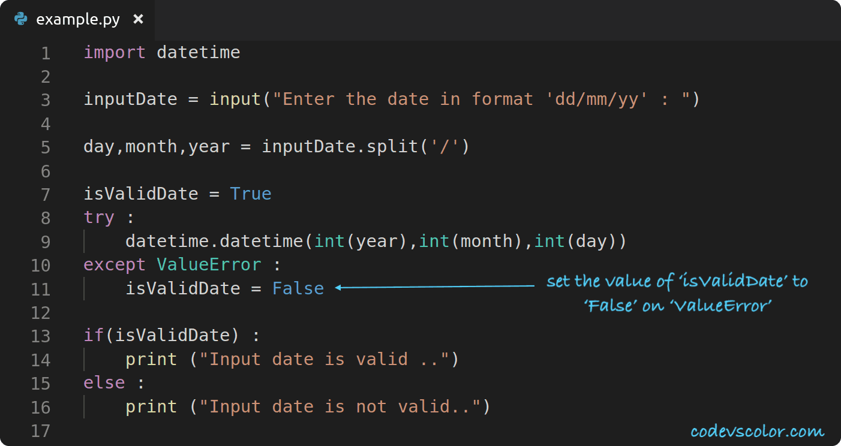This screenshot has height=446, width=841.
Task: Click the Python logo icon on the tab
Action: (20, 19)
